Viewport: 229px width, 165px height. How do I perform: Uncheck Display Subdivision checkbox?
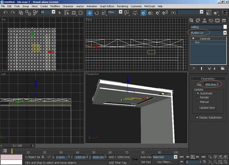point(197,117)
